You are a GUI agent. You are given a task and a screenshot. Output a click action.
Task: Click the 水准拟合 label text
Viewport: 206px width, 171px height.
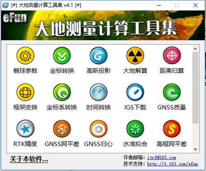tap(135, 144)
